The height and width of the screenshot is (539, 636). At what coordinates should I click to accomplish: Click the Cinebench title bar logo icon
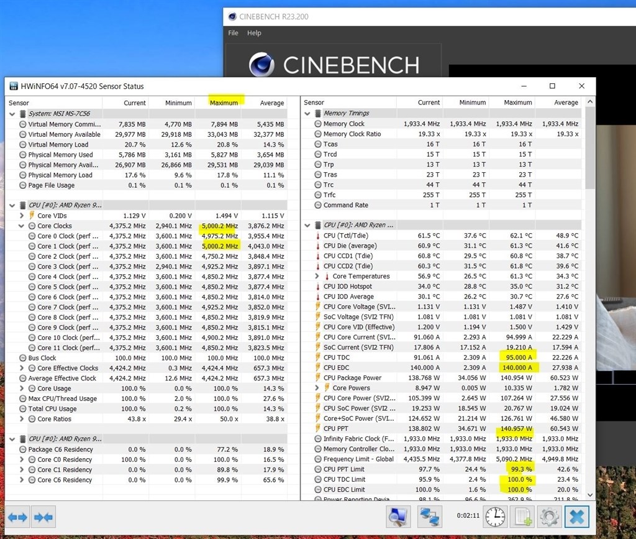[x=232, y=17]
